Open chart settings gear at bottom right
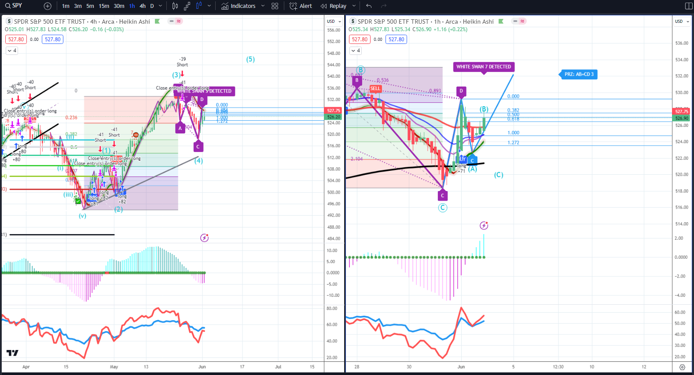 (x=682, y=367)
